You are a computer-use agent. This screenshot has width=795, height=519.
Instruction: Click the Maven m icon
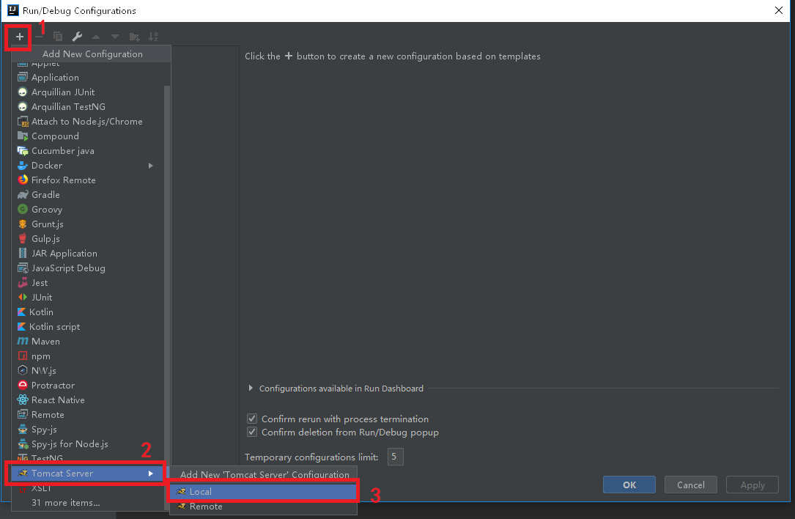tap(22, 342)
